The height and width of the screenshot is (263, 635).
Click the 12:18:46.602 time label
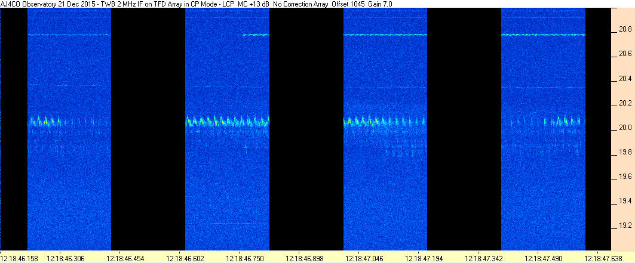tap(185, 258)
